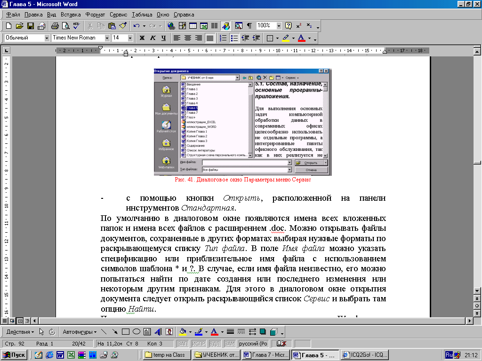Toggle bulleted list formatting

point(234,38)
